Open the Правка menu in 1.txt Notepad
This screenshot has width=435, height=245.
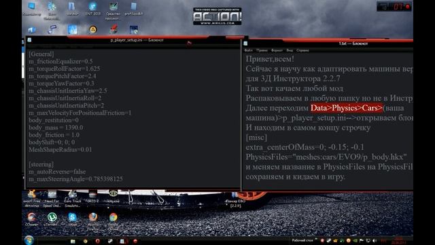[x=262, y=50]
